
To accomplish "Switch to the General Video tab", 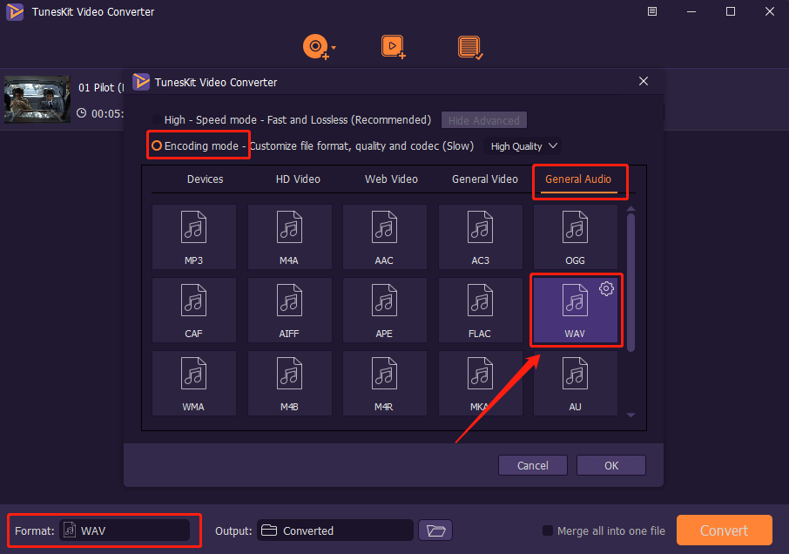I will click(x=484, y=179).
